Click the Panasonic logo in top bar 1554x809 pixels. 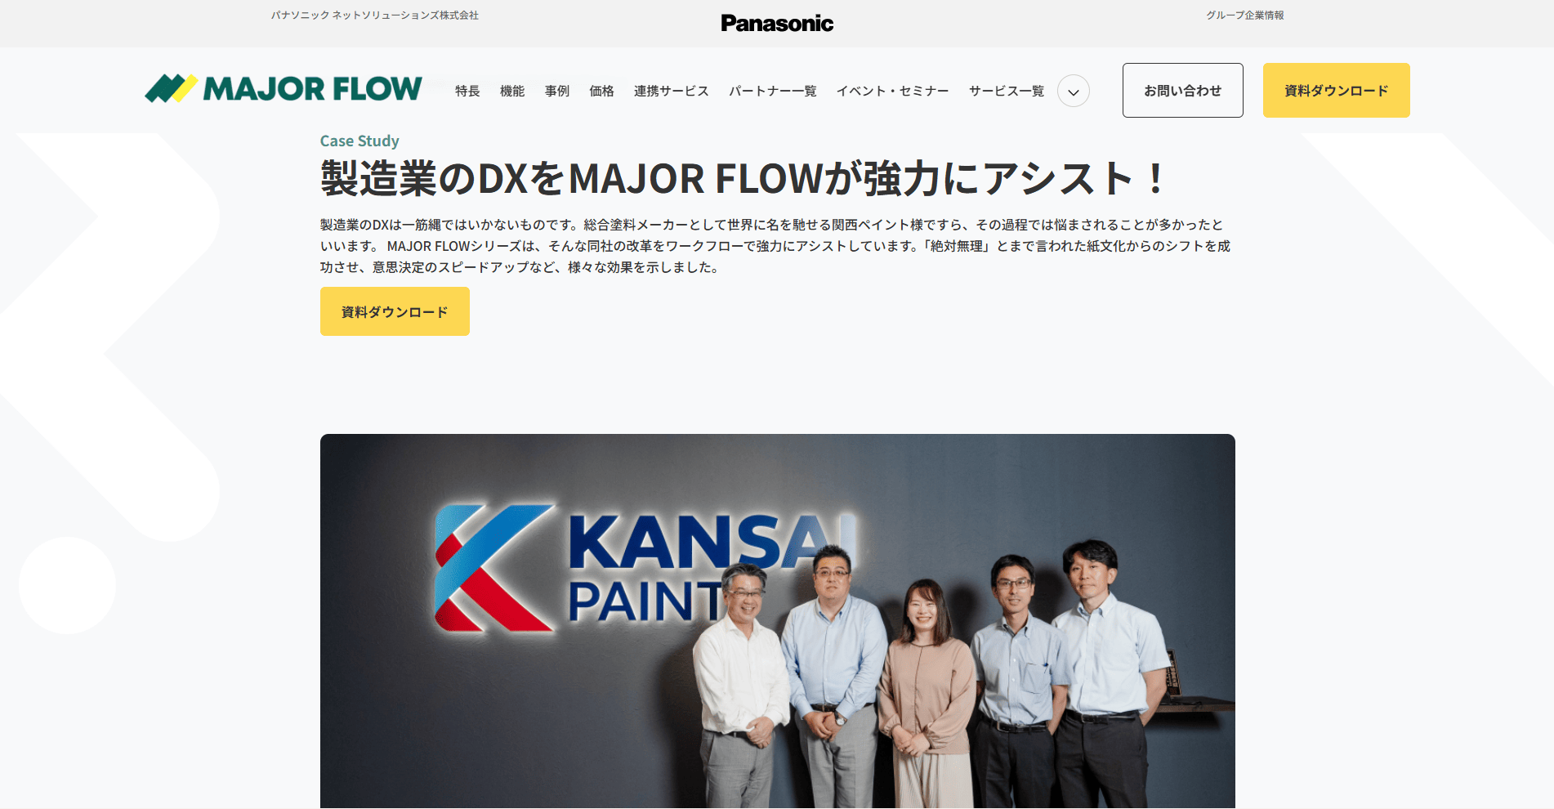tap(777, 23)
